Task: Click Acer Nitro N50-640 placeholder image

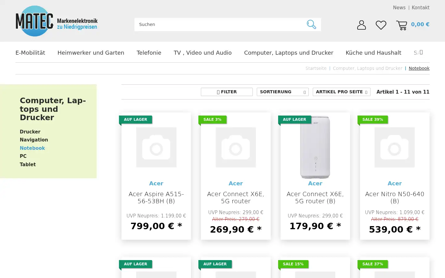Action: (395, 147)
